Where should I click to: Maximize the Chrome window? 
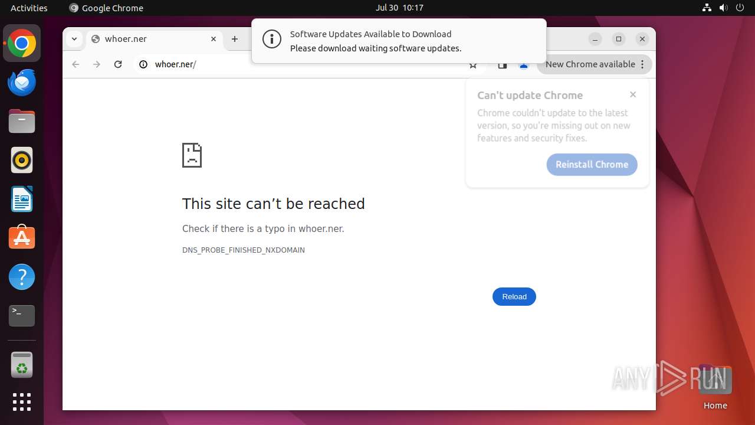click(619, 39)
